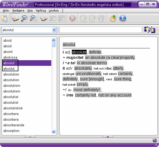Click the translation unconditionally
The image size is (159, 147).
click(x=89, y=74)
